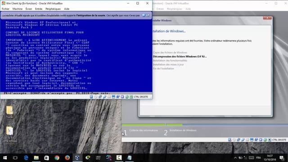The width and height of the screenshot is (288, 162).
Task: Click the Windows install progress bar
Action: pyautogui.click(x=205, y=125)
